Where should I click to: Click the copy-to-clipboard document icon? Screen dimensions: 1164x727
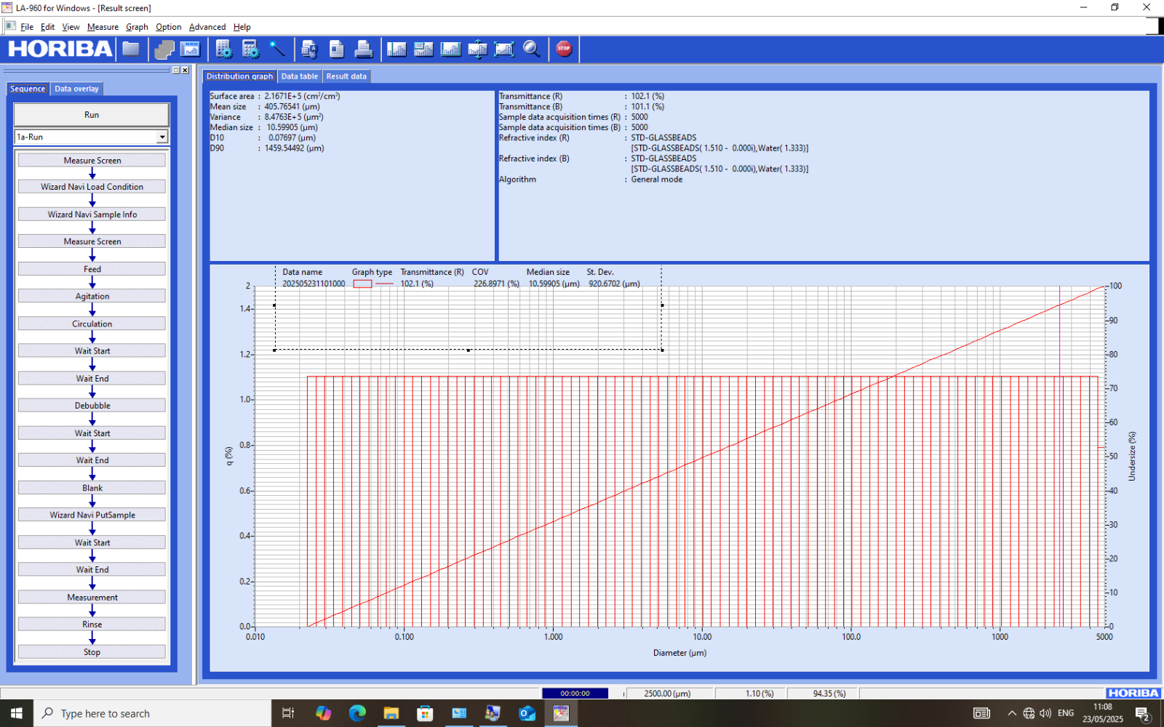(x=336, y=49)
